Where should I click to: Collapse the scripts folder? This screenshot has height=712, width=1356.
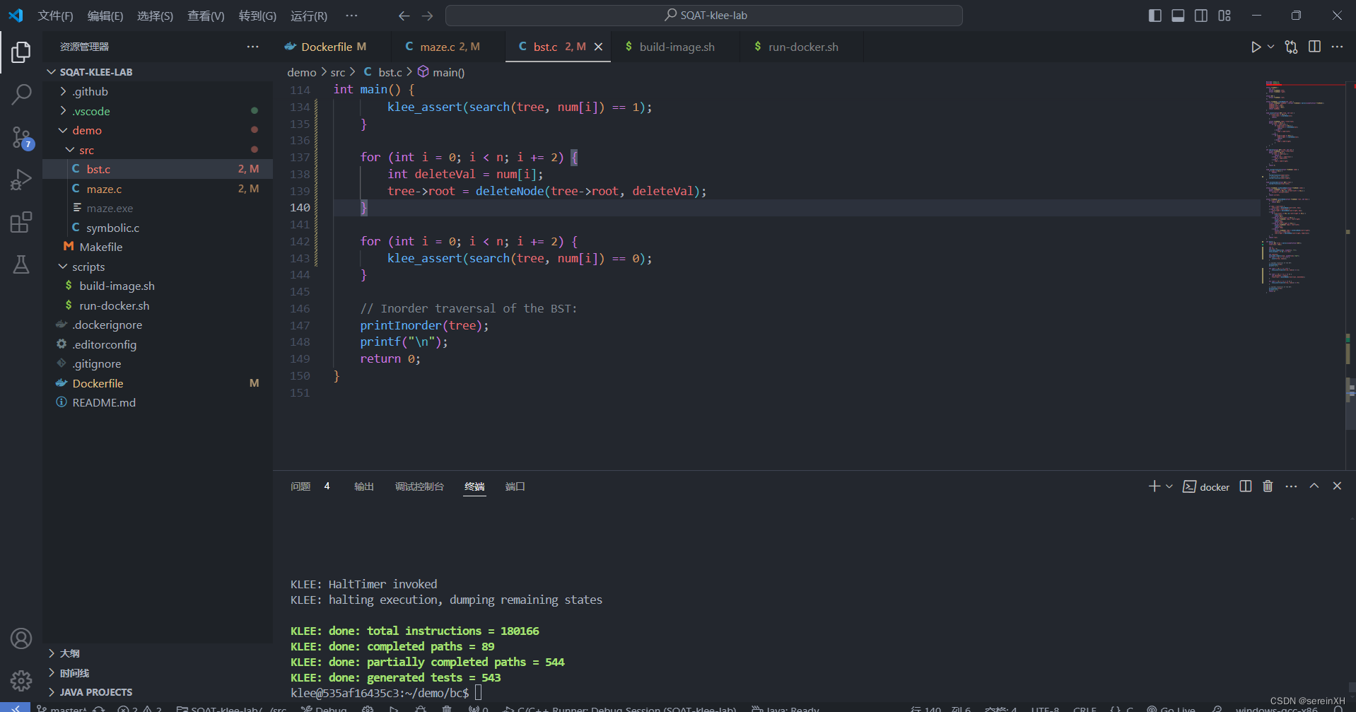158,267
